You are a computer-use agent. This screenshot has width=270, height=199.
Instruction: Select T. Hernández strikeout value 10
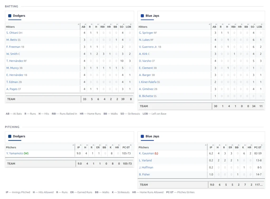122,61
